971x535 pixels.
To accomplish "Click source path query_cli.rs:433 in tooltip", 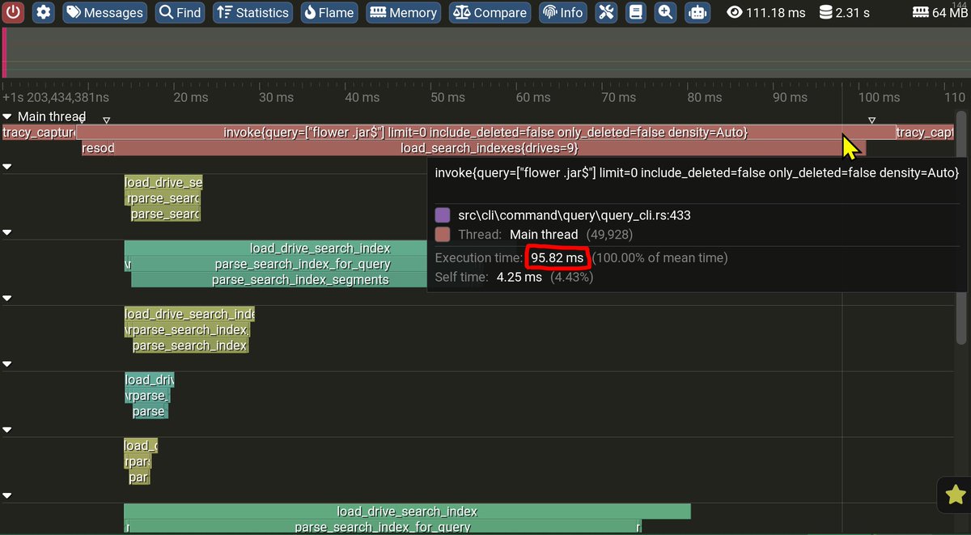I will 574,215.
